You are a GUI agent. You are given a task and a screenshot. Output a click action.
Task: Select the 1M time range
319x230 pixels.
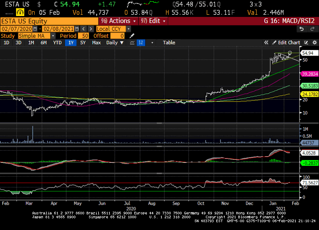click(x=31, y=43)
